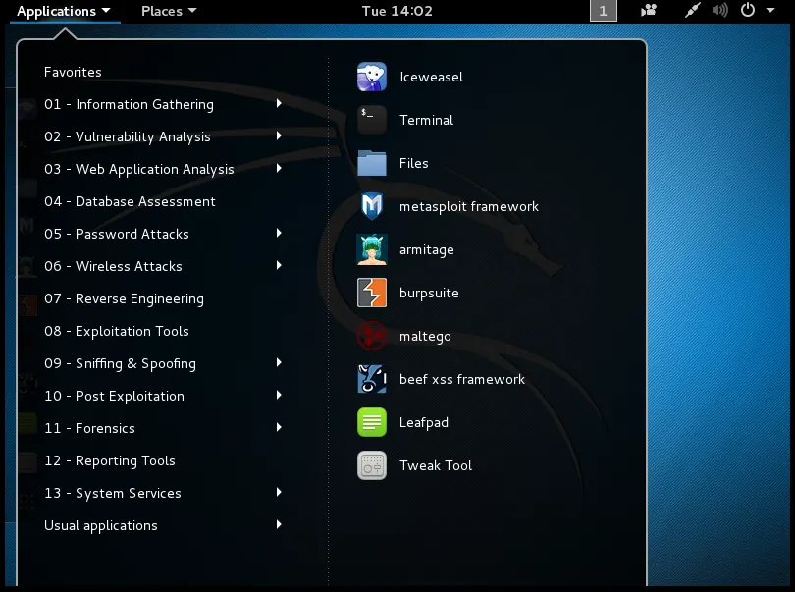The width and height of the screenshot is (795, 592).
Task: Select the Favorites category
Action: pos(71,72)
